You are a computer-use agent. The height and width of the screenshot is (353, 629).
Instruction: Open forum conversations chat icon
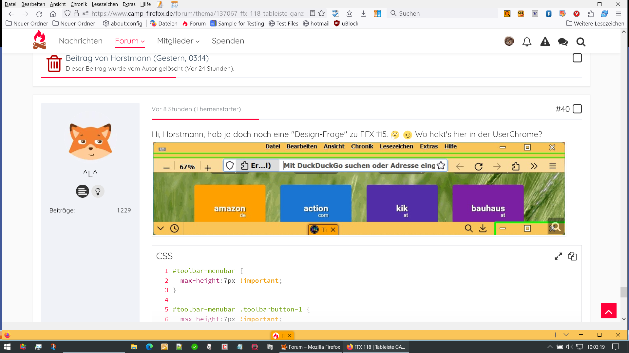563,42
